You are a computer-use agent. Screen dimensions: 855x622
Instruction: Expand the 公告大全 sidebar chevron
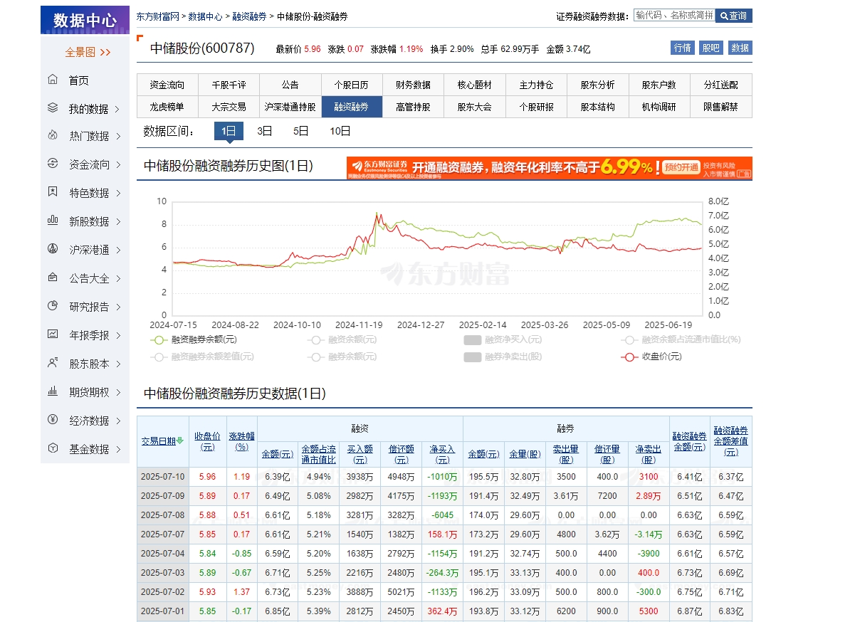117,278
